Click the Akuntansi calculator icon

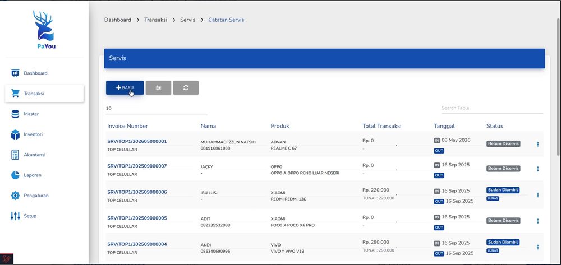click(x=15, y=155)
